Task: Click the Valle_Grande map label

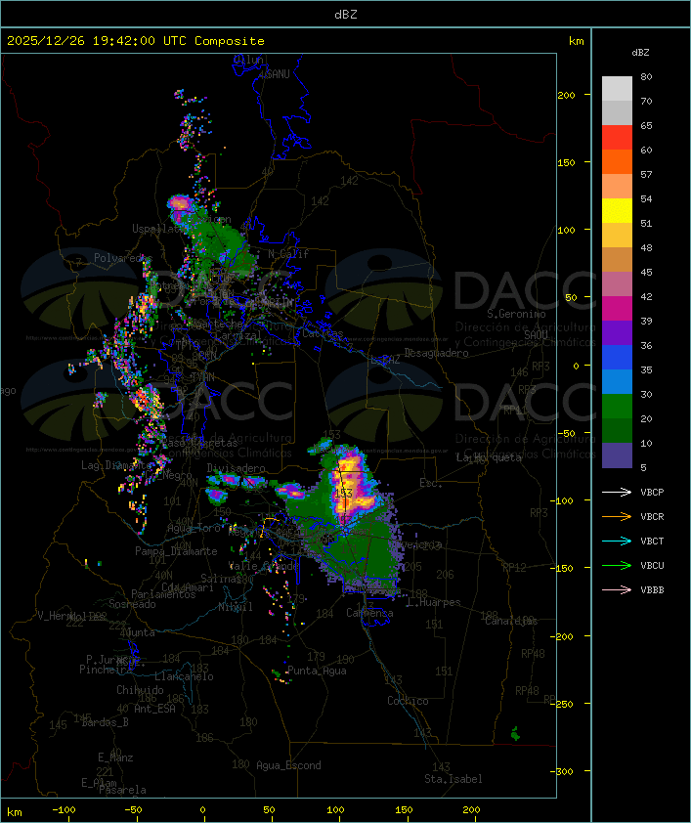Action: click(263, 566)
